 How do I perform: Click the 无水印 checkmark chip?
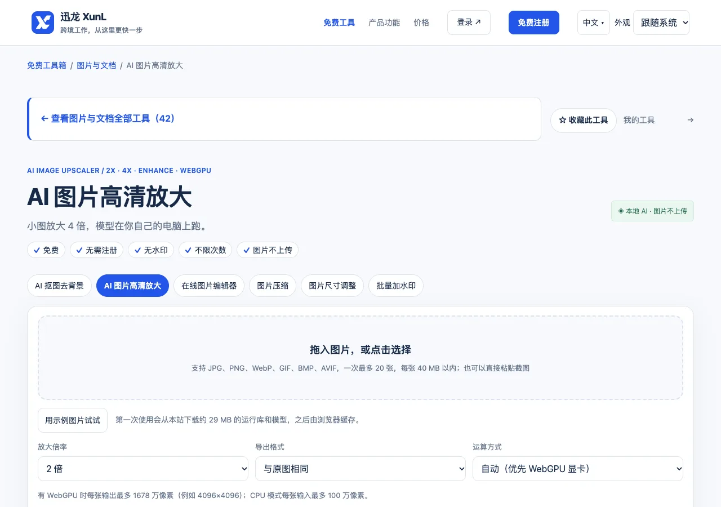[x=151, y=250]
